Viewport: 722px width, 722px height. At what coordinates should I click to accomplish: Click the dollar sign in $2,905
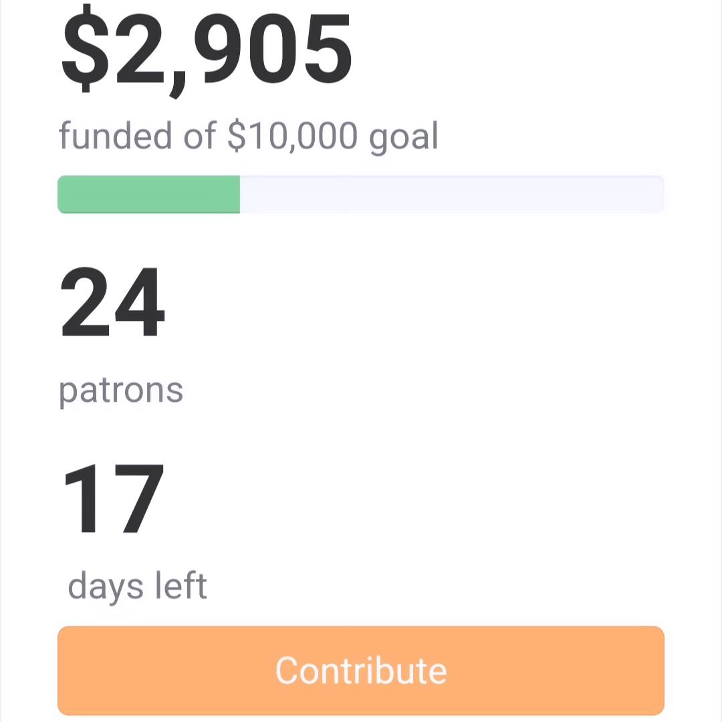(85, 48)
